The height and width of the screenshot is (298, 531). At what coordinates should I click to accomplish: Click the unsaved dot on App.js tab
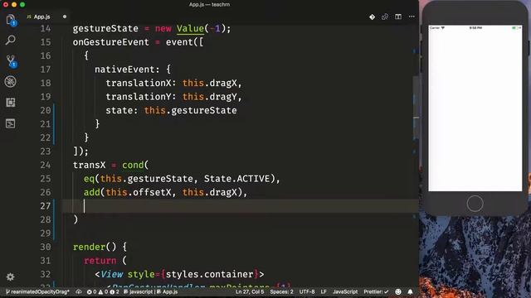pos(65,17)
